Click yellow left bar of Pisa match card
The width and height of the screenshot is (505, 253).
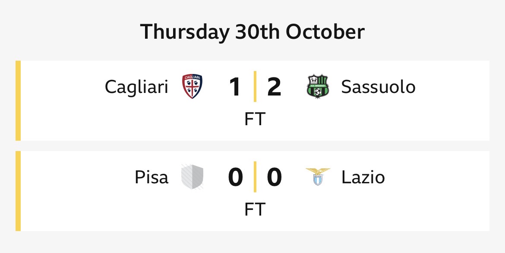[18, 191]
